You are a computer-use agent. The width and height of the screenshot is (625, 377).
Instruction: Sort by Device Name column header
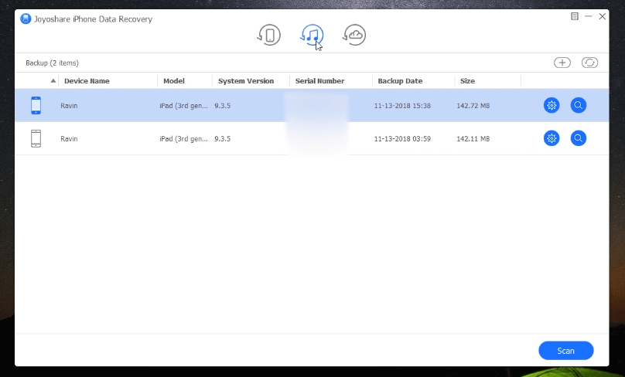coord(87,81)
